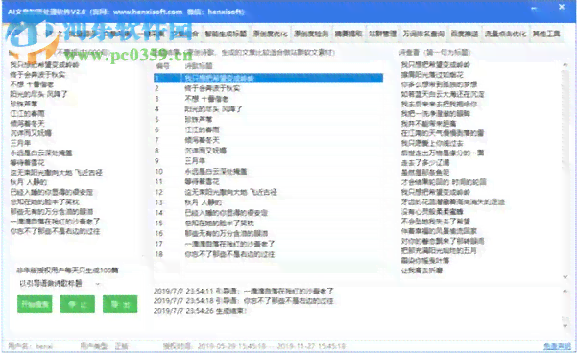
Task: Select row numbered 2 in the poem table
Action: (x=268, y=88)
